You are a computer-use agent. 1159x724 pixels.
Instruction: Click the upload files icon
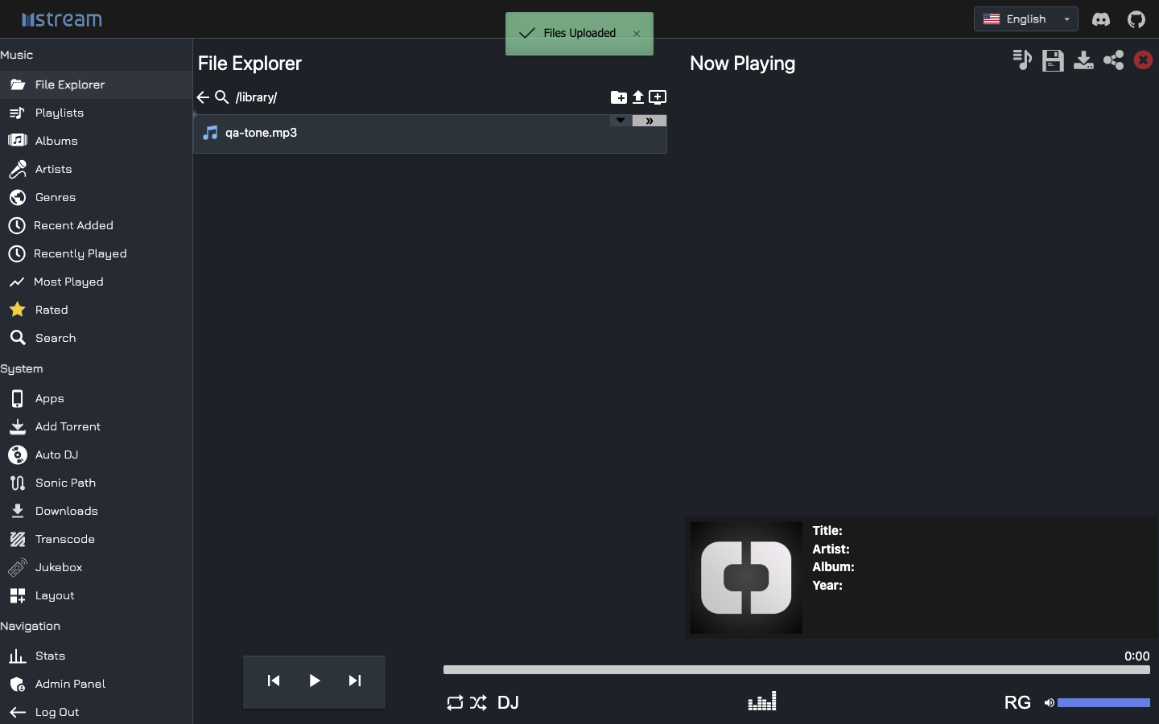click(638, 97)
